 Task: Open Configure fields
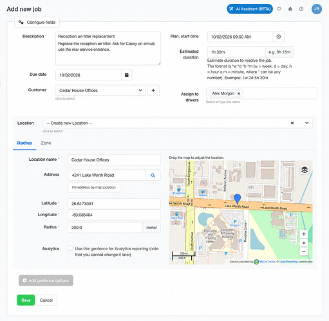coord(37,23)
